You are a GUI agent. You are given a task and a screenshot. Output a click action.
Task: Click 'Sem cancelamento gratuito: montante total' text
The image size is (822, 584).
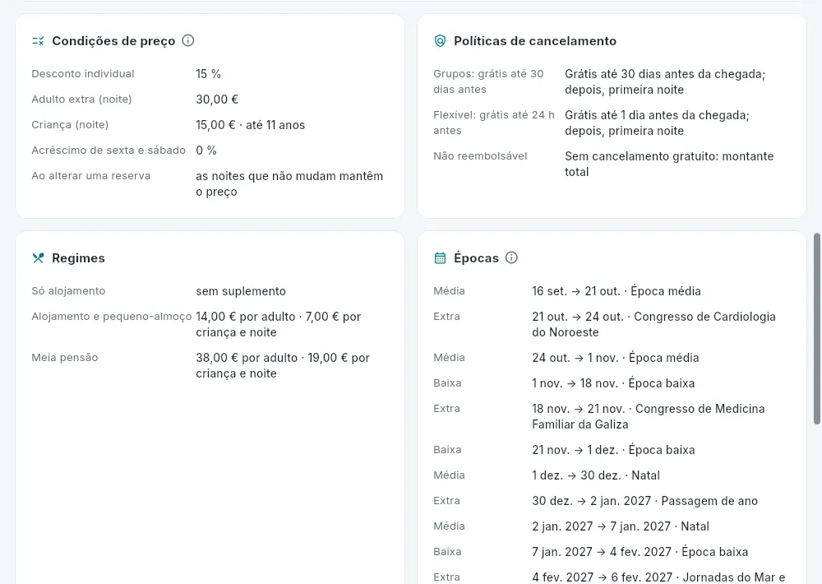click(x=669, y=165)
